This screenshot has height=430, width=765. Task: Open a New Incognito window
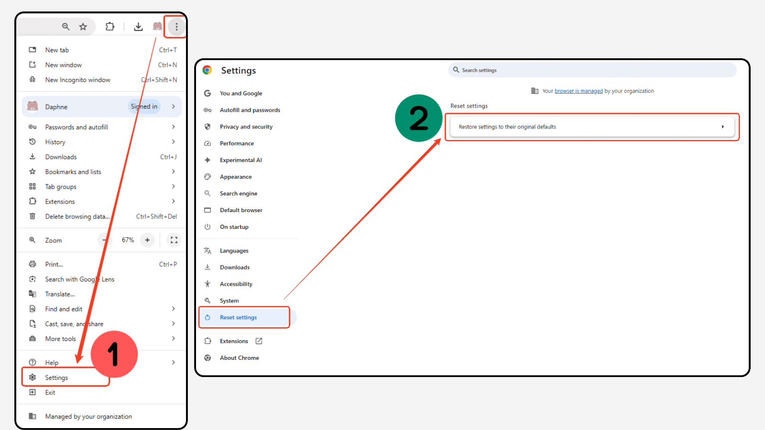click(x=77, y=79)
